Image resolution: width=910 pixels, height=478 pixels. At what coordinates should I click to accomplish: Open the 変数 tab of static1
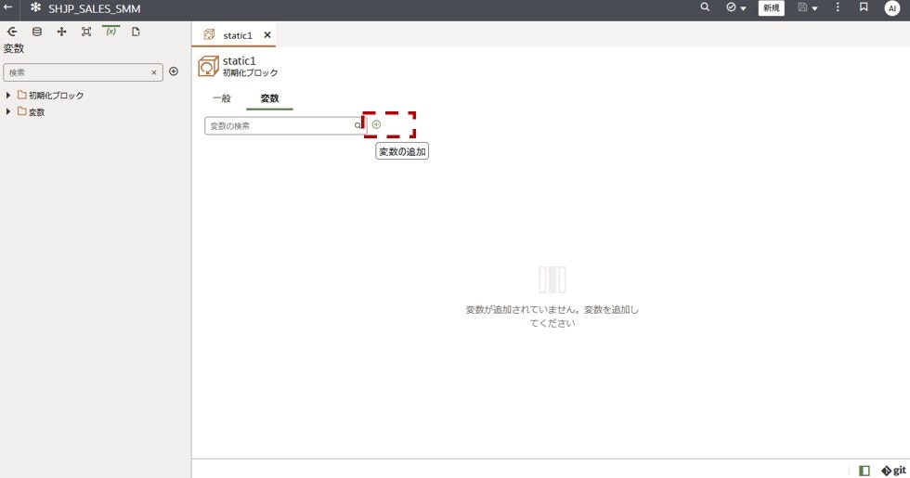[x=269, y=98]
